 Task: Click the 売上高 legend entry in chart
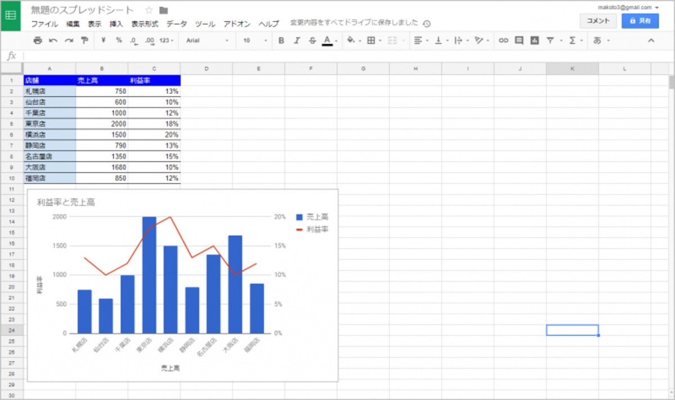click(x=312, y=217)
